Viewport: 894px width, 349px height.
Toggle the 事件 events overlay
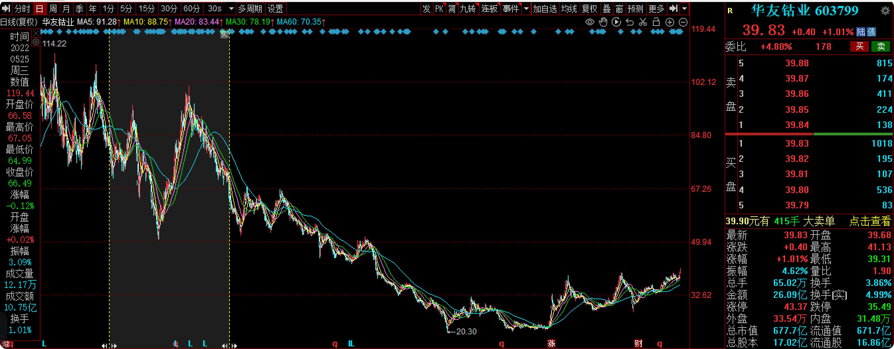tap(510, 8)
